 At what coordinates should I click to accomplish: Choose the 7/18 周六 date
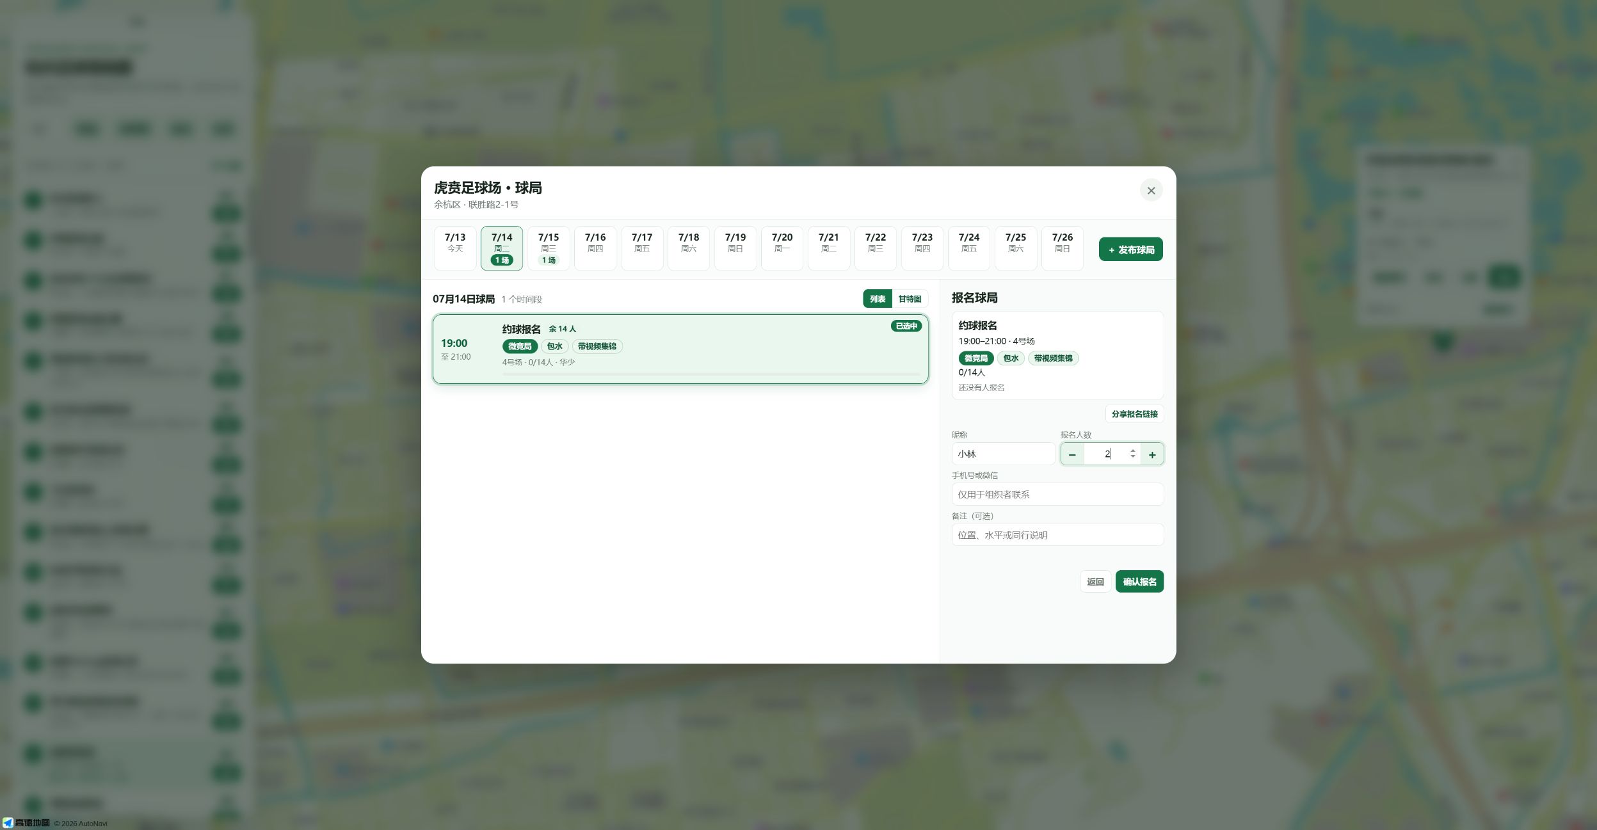click(x=689, y=248)
